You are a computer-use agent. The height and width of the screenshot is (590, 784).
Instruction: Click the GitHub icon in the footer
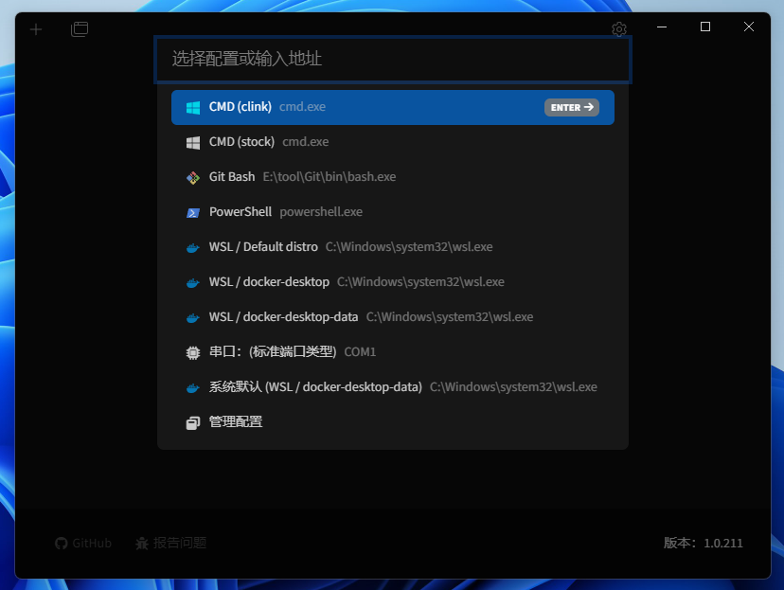[x=61, y=543]
